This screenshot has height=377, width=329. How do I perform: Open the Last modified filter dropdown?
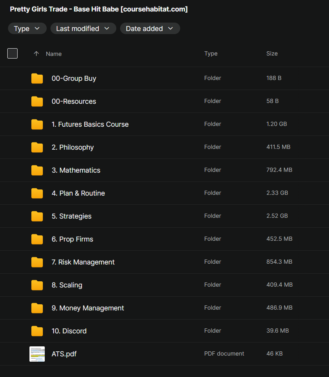[83, 29]
